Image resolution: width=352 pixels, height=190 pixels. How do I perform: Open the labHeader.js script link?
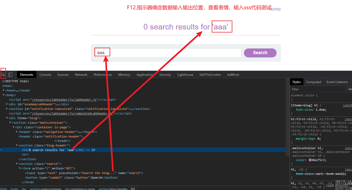click(x=65, y=100)
